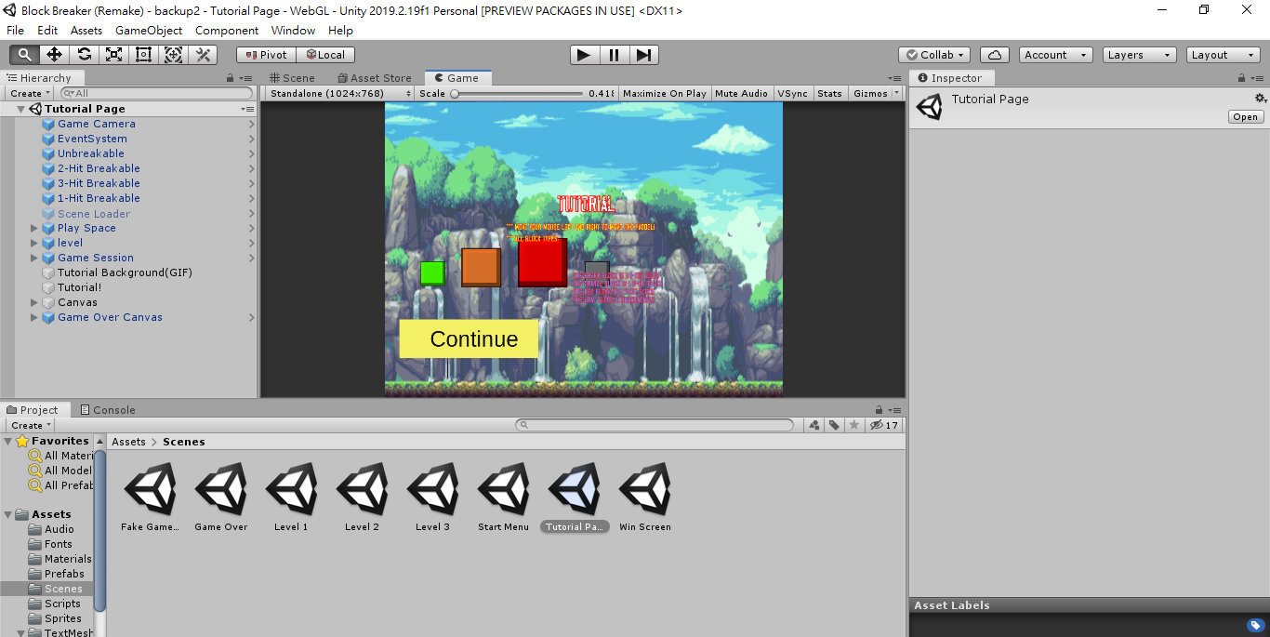Viewport: 1270px width, 637px height.
Task: Select the Rect Transform tool
Action: click(x=142, y=55)
